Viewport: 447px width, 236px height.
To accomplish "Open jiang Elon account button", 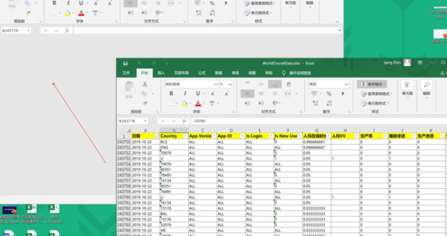I will click(397, 63).
